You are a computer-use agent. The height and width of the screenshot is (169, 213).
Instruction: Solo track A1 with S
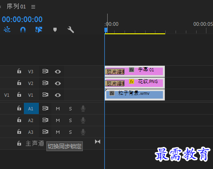click(x=70, y=108)
